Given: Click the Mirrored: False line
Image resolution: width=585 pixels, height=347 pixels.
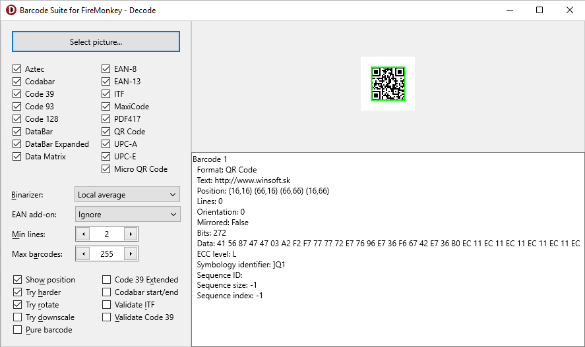Looking at the screenshot, I should click(x=223, y=223).
